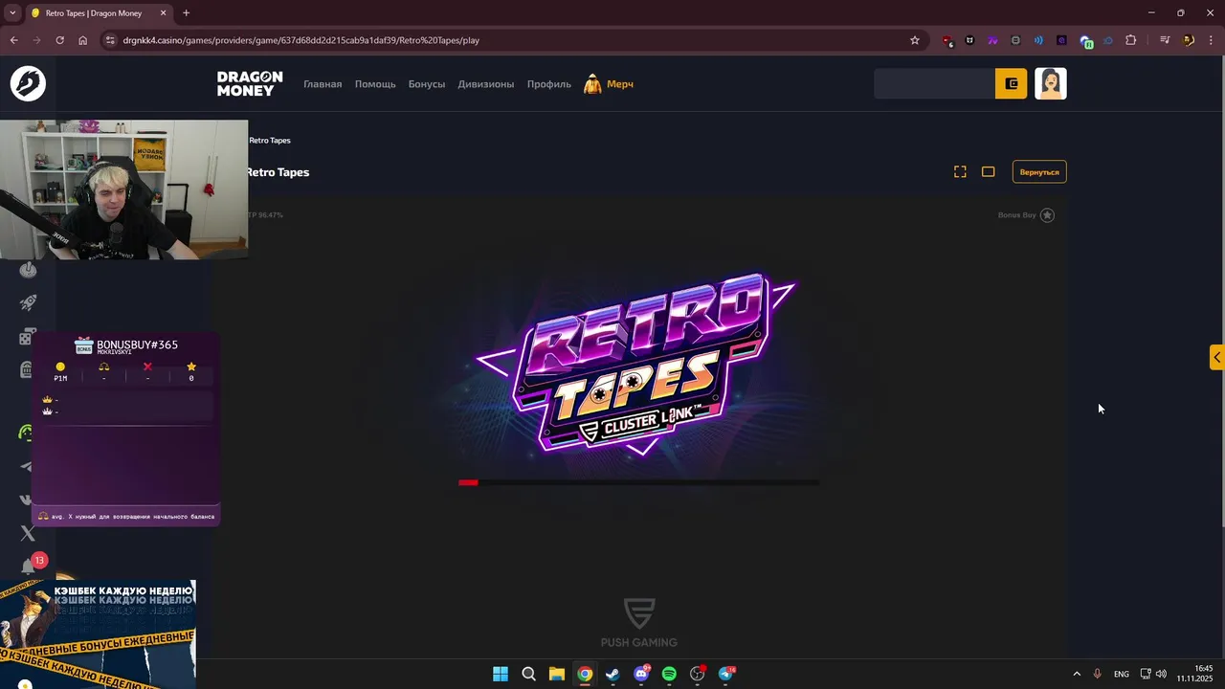Open the green support headset icon

[26, 433]
